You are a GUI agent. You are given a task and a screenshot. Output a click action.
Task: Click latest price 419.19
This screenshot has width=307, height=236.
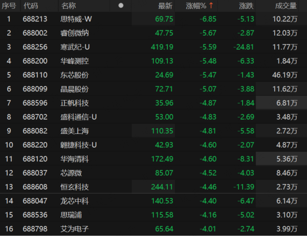click(162, 47)
